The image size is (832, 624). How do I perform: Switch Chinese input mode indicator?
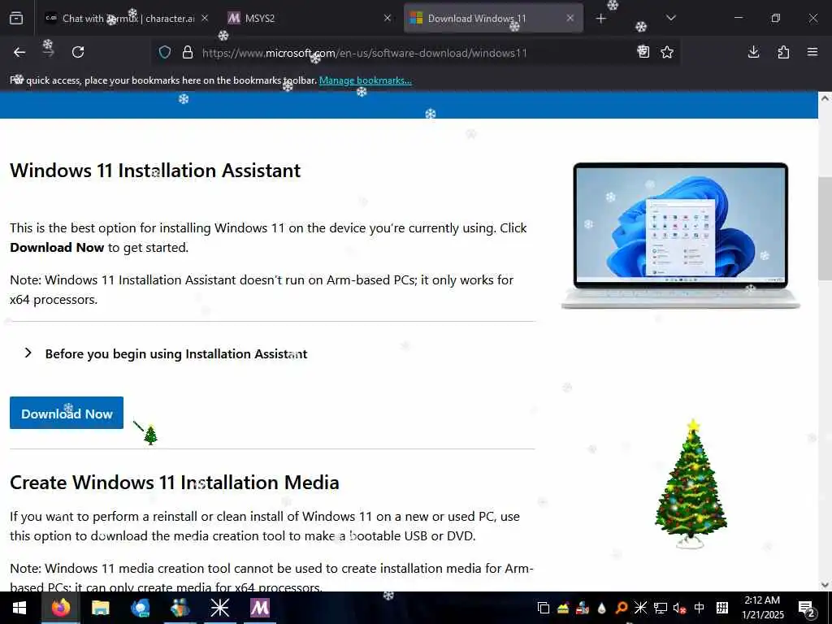tap(700, 608)
